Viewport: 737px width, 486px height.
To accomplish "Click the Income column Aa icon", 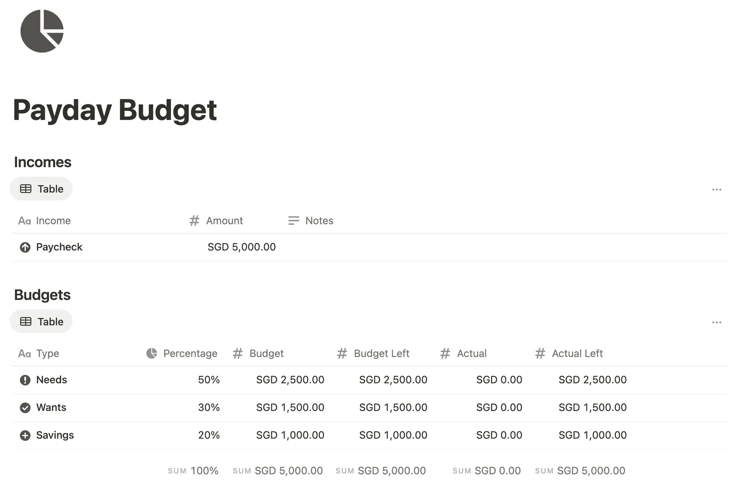I will [24, 221].
